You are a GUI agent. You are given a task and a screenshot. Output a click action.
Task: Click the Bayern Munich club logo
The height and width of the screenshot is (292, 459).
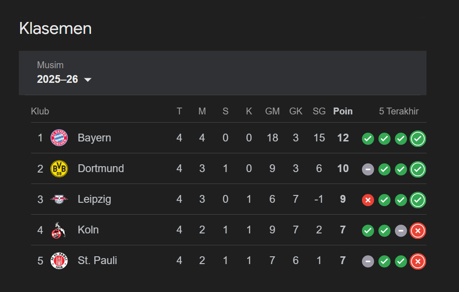[x=59, y=138]
